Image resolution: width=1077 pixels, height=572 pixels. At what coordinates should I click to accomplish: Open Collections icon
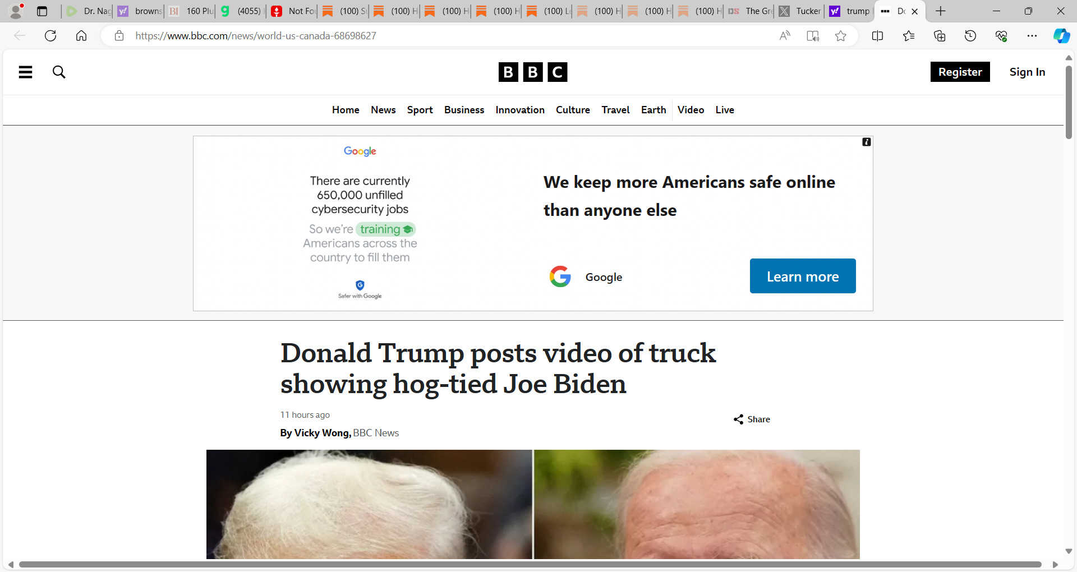tap(940, 36)
